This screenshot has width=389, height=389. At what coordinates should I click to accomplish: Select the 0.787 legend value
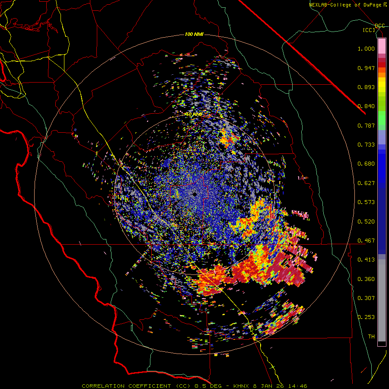click(366, 125)
